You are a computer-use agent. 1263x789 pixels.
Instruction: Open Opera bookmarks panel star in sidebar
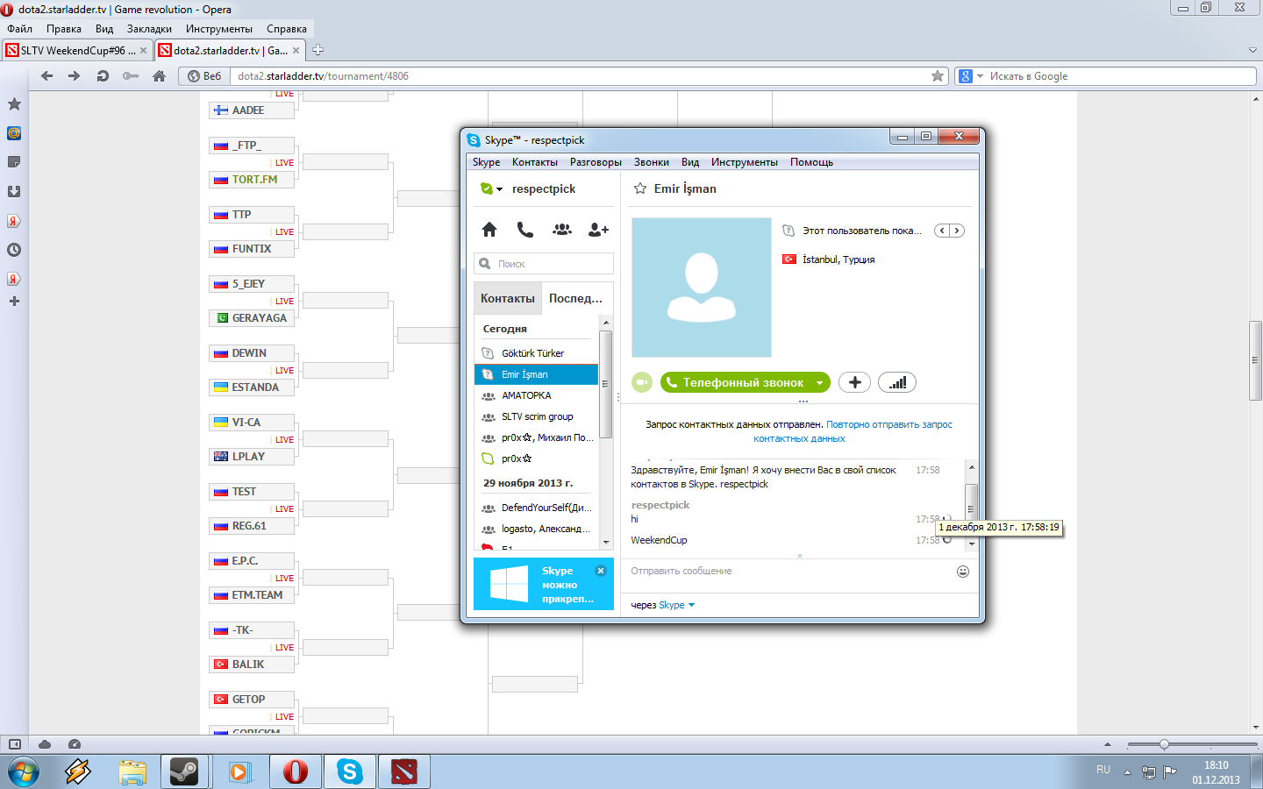(14, 104)
